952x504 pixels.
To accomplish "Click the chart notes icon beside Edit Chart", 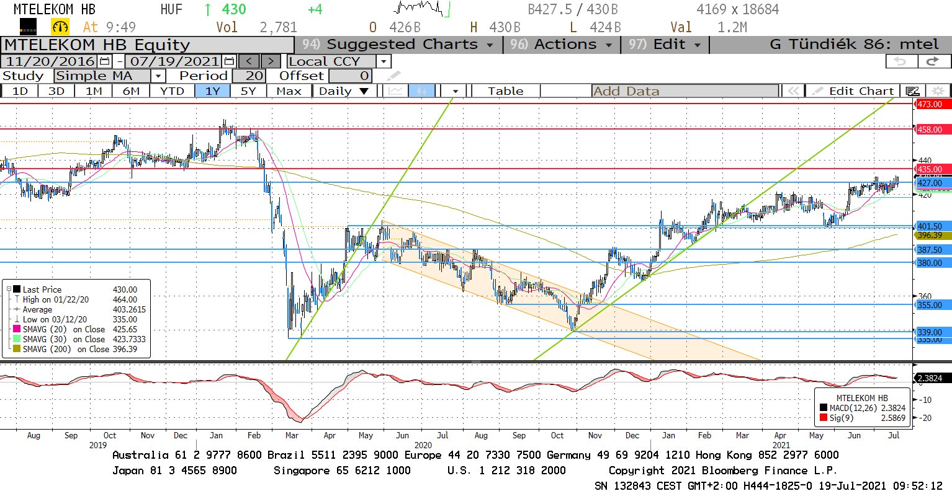I will tap(913, 91).
